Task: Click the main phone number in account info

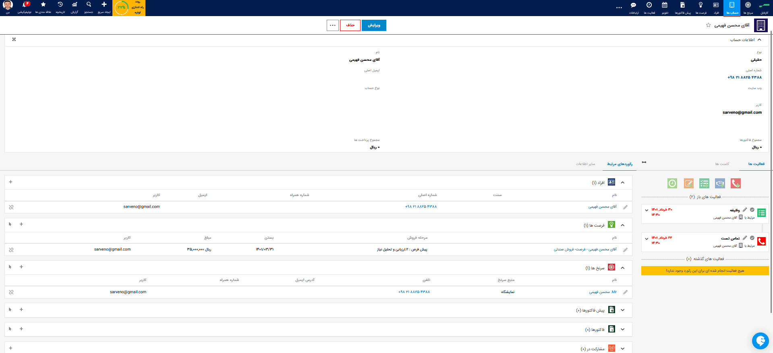Action: pos(744,77)
